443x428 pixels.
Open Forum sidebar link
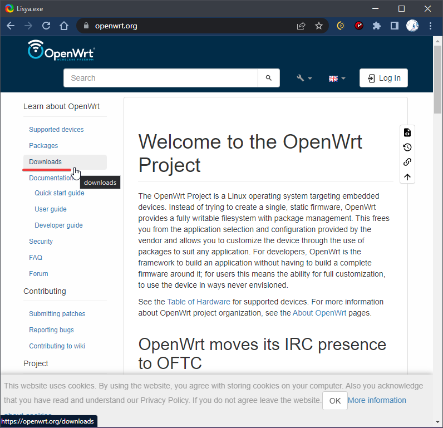[38, 273]
